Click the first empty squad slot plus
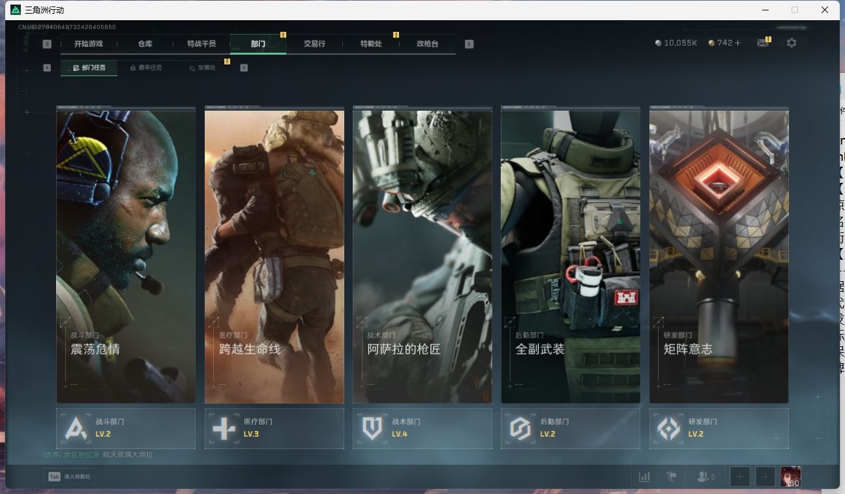845x494 pixels. 739,477
